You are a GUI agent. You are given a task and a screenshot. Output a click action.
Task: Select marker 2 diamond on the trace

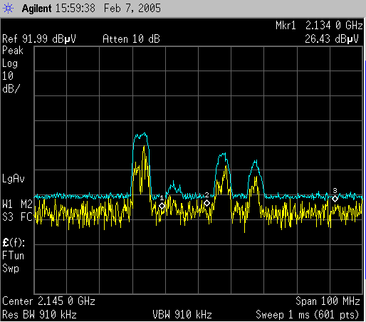tap(206, 203)
